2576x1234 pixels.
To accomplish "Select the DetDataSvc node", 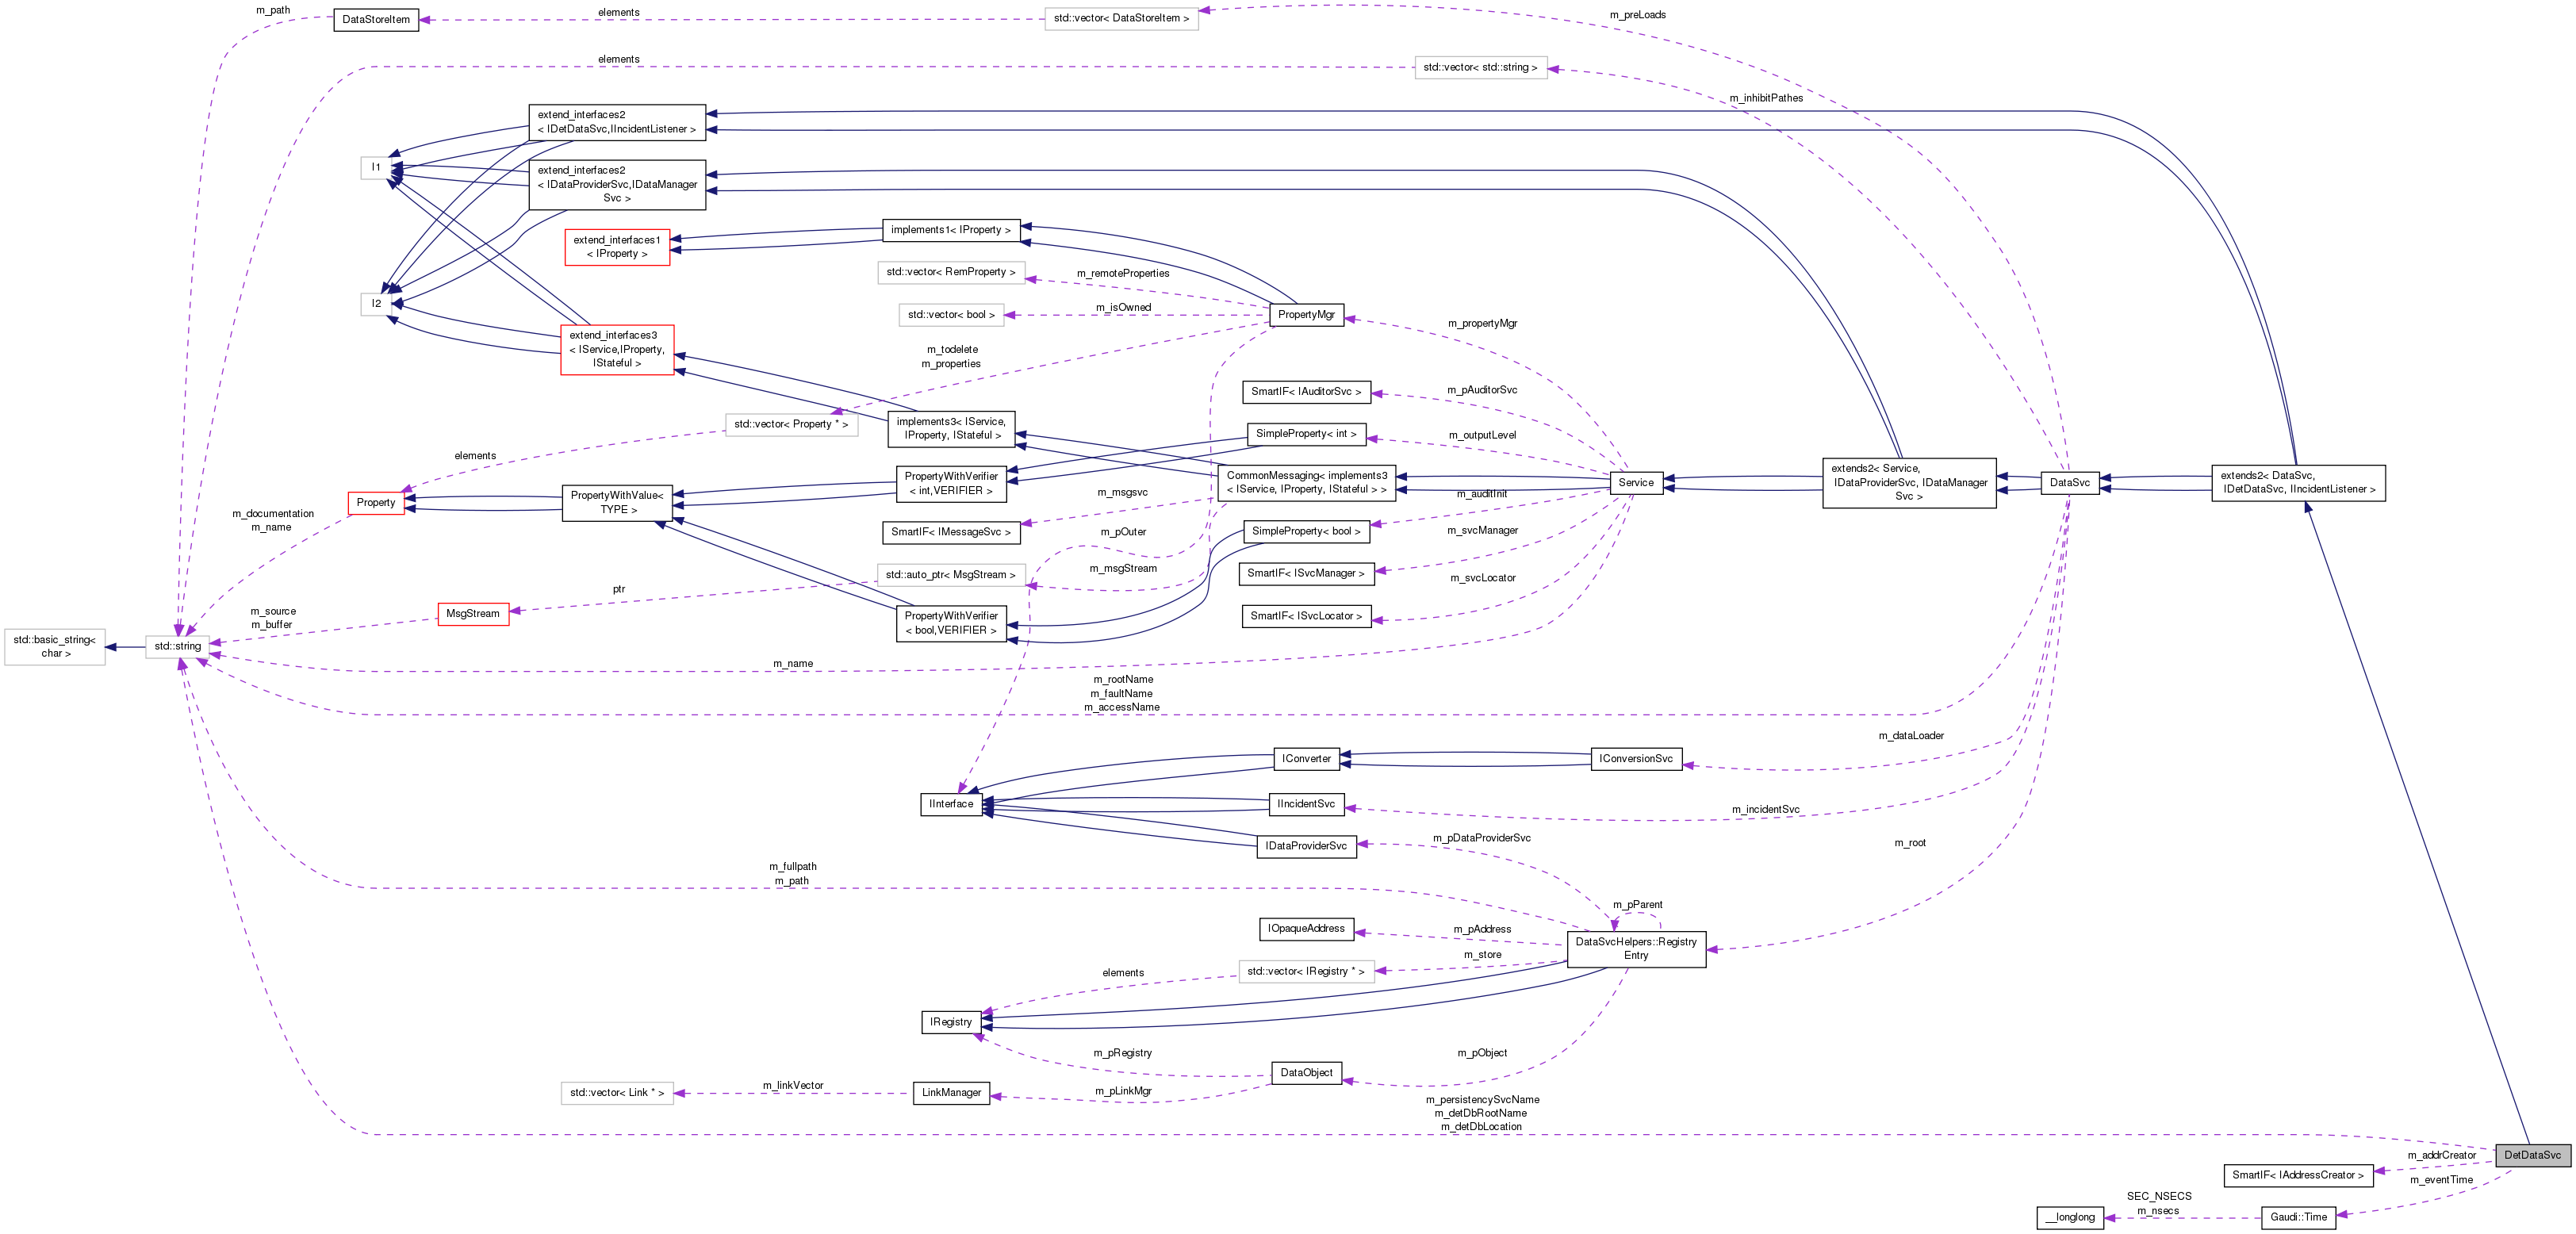I will (x=2534, y=1155).
